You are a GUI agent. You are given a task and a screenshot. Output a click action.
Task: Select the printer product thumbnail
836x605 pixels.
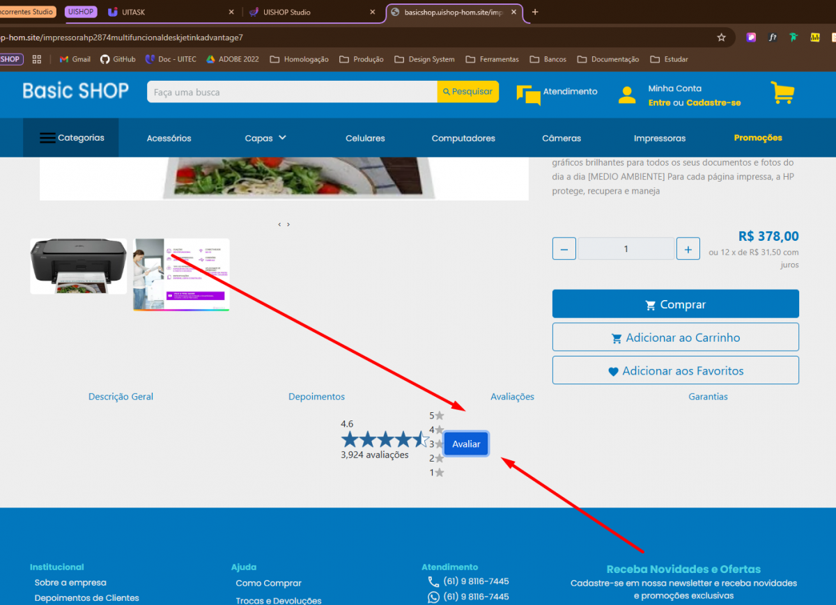click(78, 266)
